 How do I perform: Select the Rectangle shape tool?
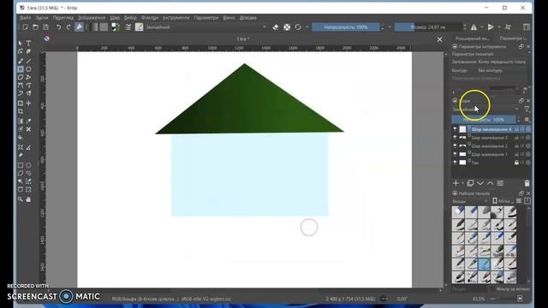point(21,69)
